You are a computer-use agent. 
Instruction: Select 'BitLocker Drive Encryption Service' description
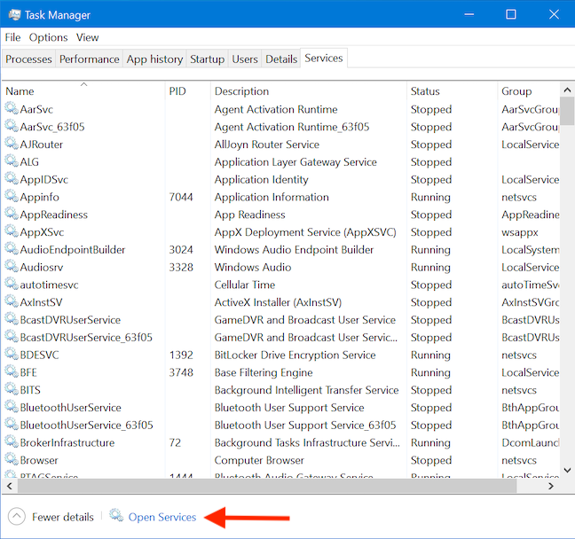pos(295,355)
